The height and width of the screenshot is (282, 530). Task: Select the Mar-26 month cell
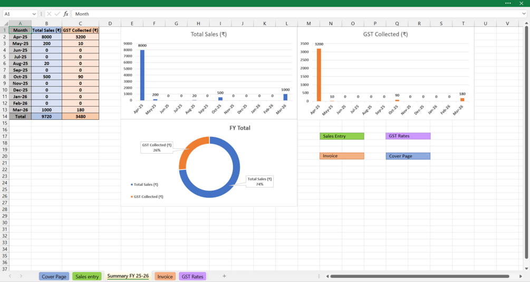pyautogui.click(x=20, y=110)
